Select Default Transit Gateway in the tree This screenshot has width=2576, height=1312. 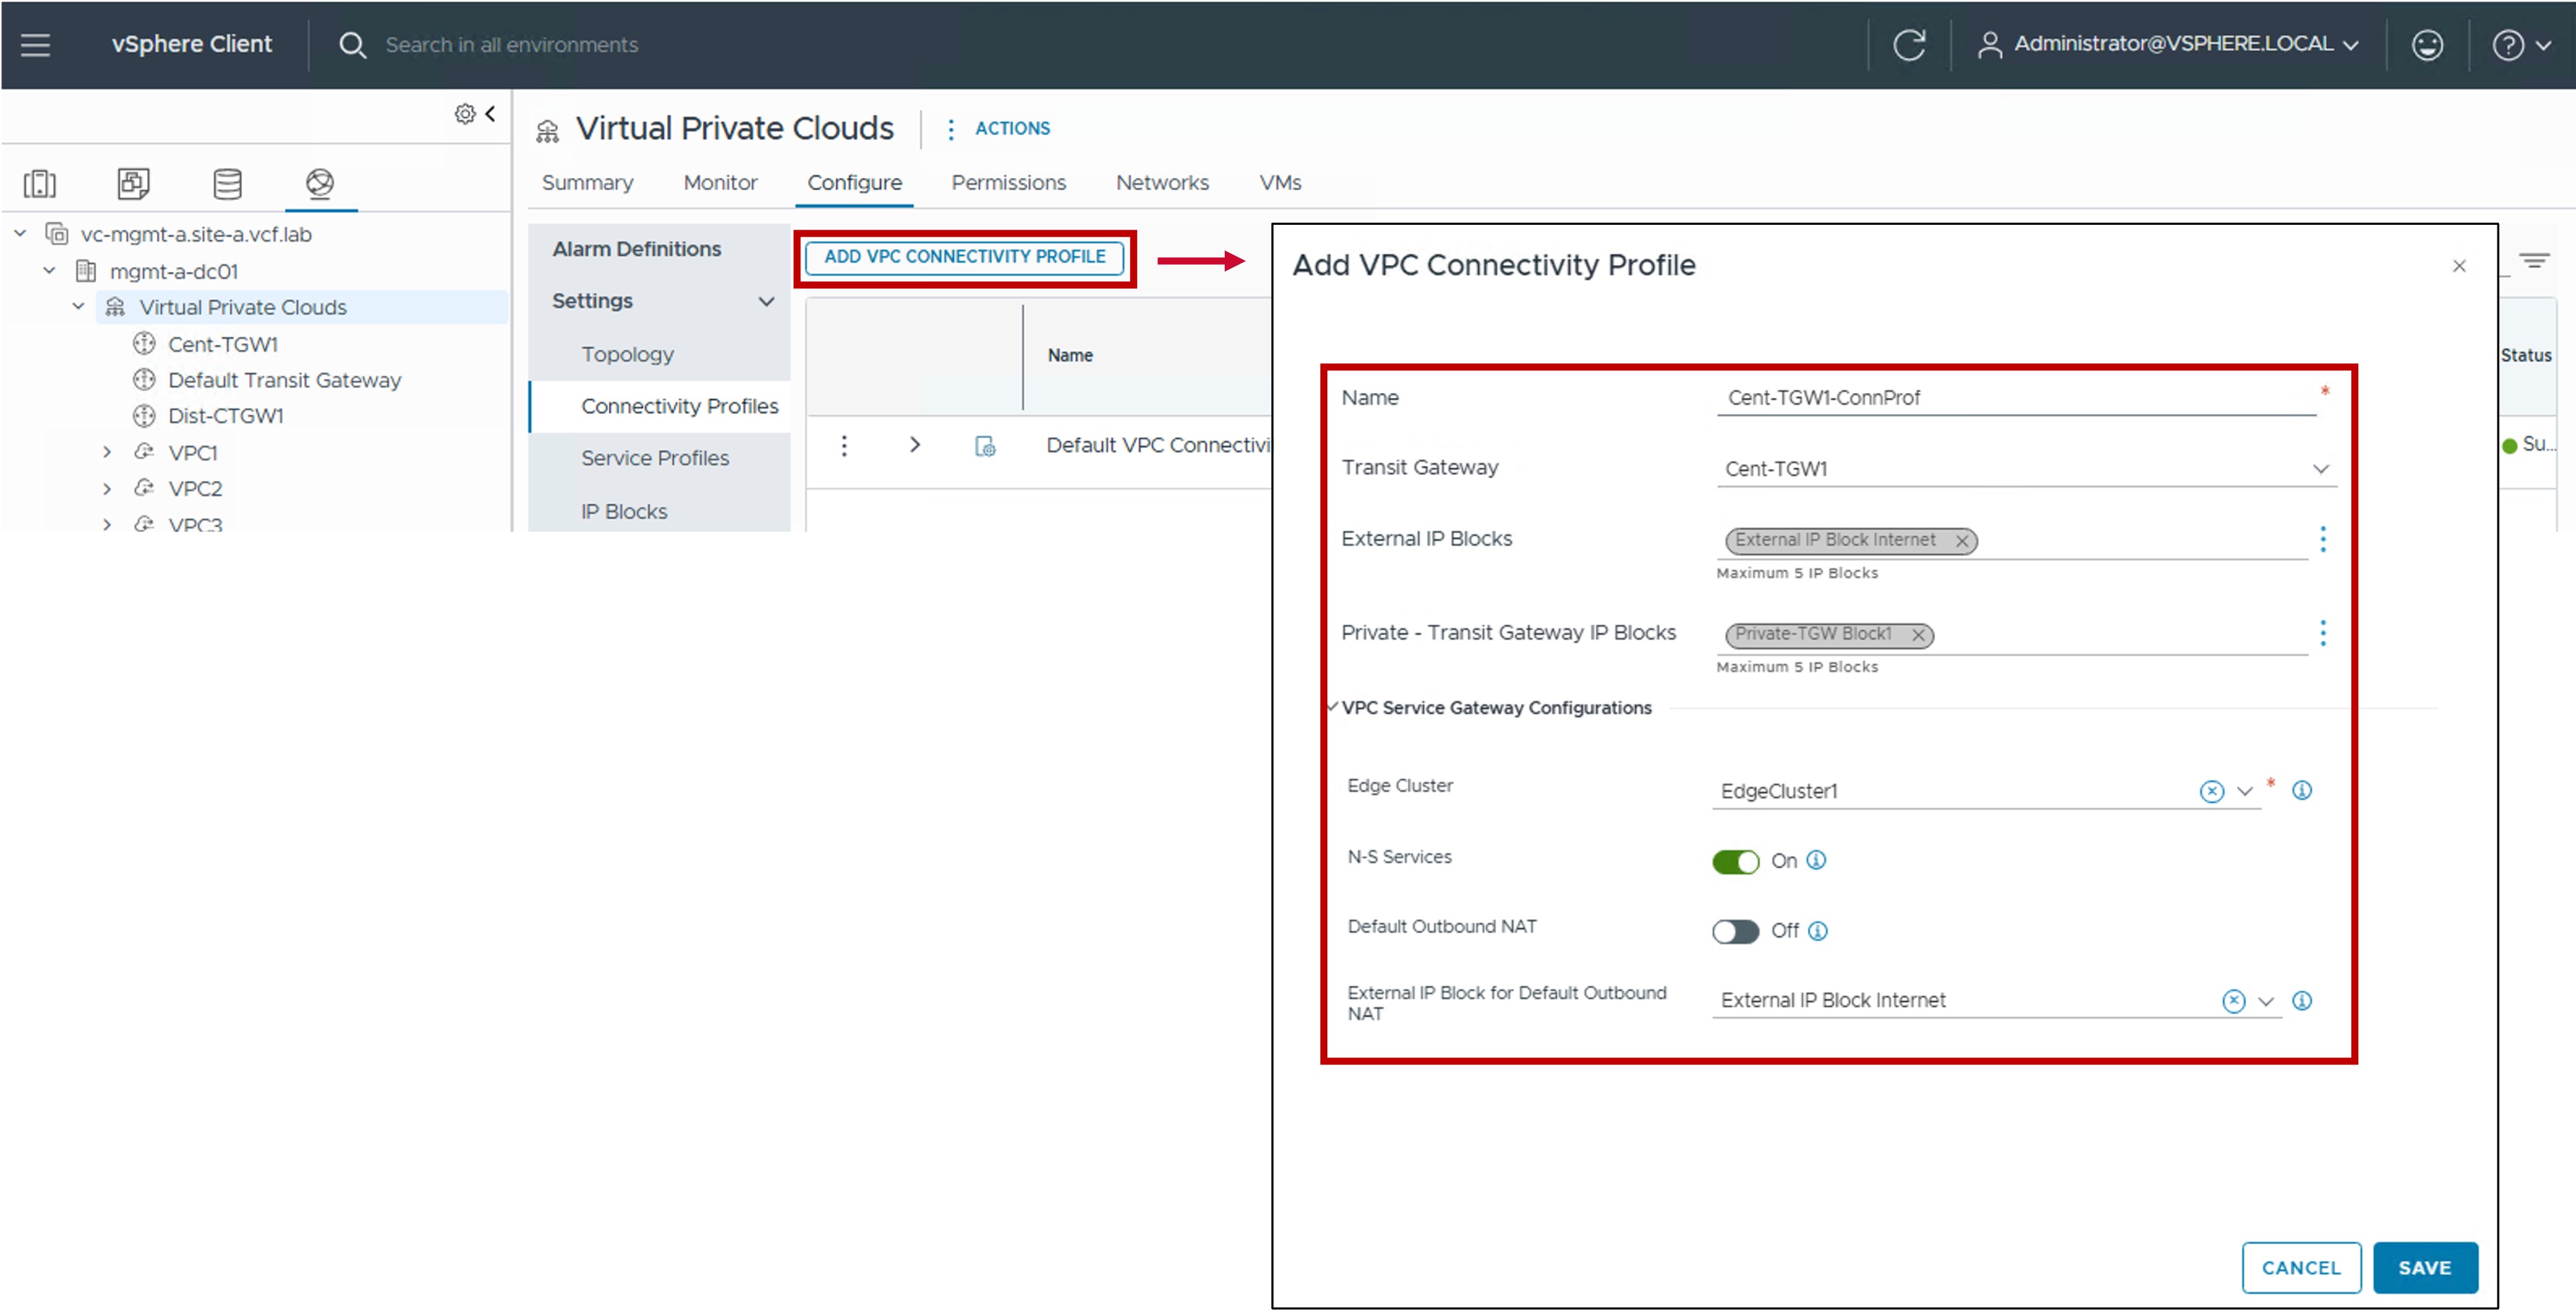coord(284,380)
